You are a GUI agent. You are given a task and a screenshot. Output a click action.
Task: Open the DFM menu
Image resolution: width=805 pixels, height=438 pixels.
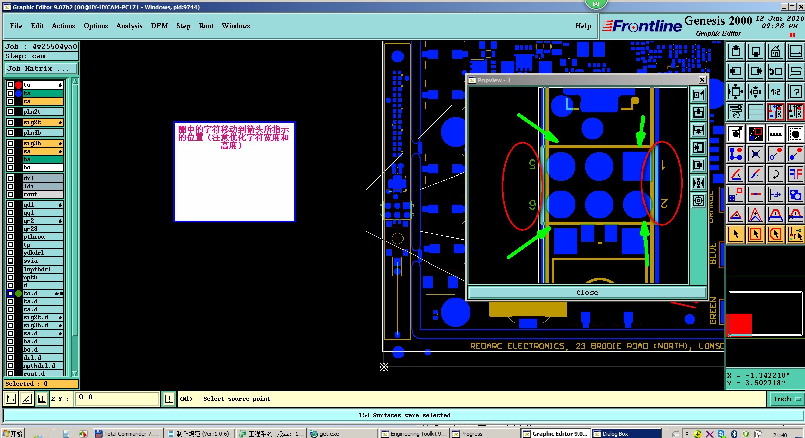(x=159, y=26)
